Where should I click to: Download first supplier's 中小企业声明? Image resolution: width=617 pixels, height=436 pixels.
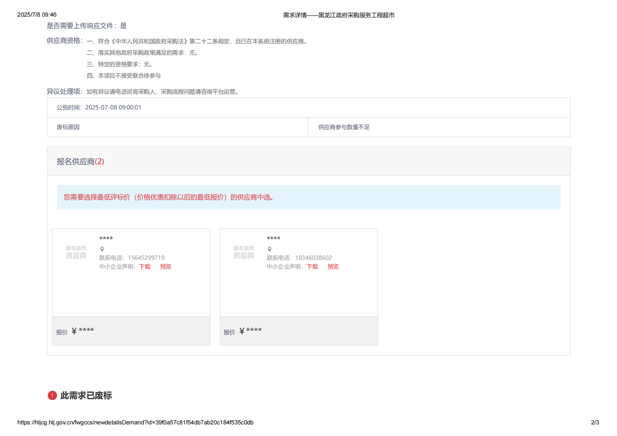coord(145,267)
